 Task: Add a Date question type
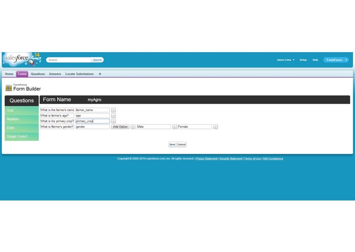coord(22,128)
